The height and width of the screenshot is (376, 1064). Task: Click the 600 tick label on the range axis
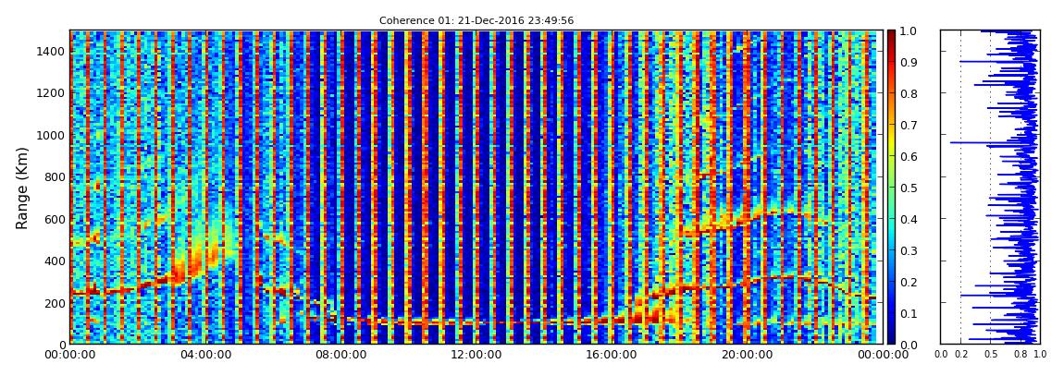tap(55, 219)
